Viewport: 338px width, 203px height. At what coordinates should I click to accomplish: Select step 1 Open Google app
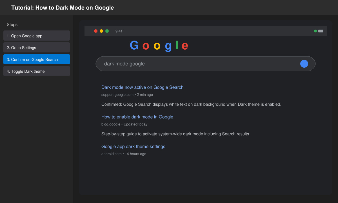click(37, 36)
